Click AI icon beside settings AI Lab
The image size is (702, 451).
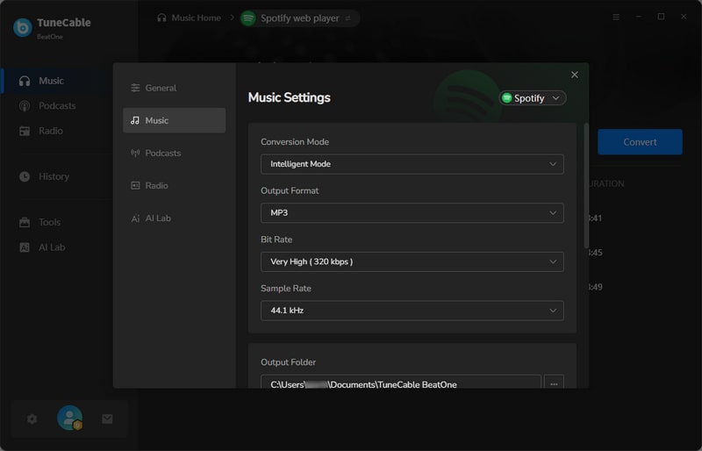point(135,218)
